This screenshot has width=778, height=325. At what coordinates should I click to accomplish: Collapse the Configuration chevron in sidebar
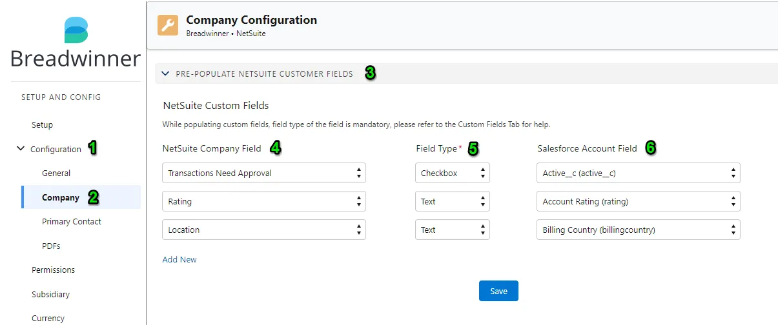pos(21,149)
